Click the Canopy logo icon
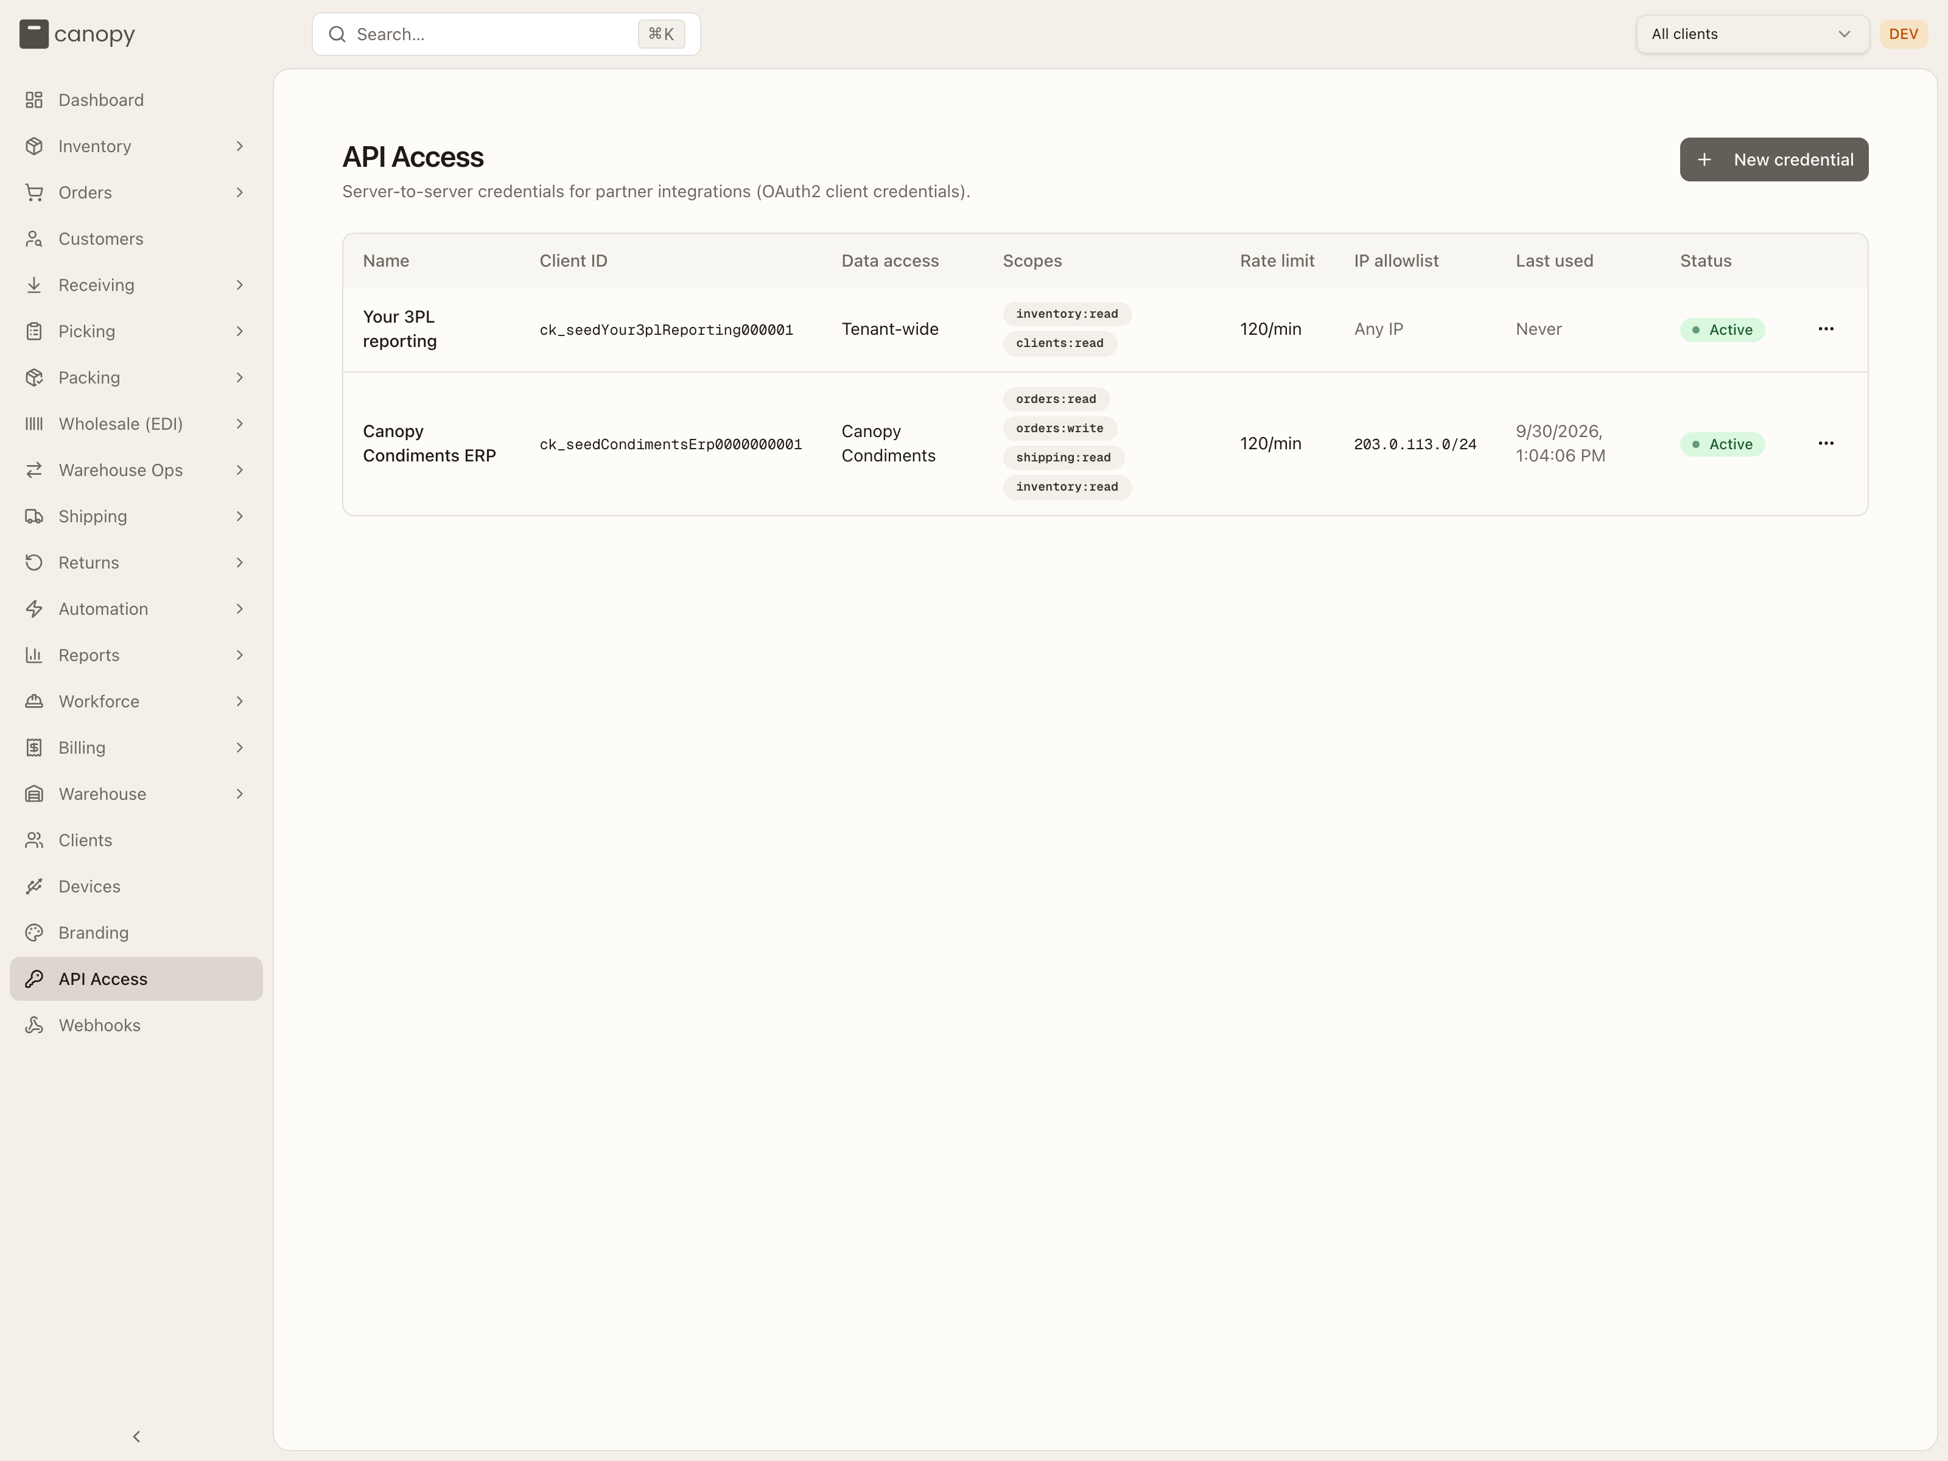Image resolution: width=1948 pixels, height=1461 pixels. tap(33, 34)
